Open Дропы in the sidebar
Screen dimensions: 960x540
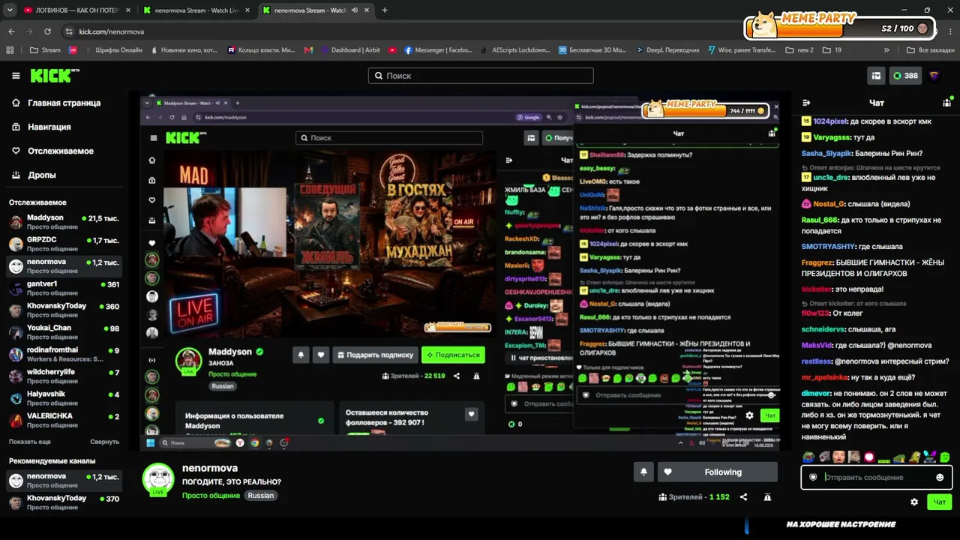click(34, 175)
